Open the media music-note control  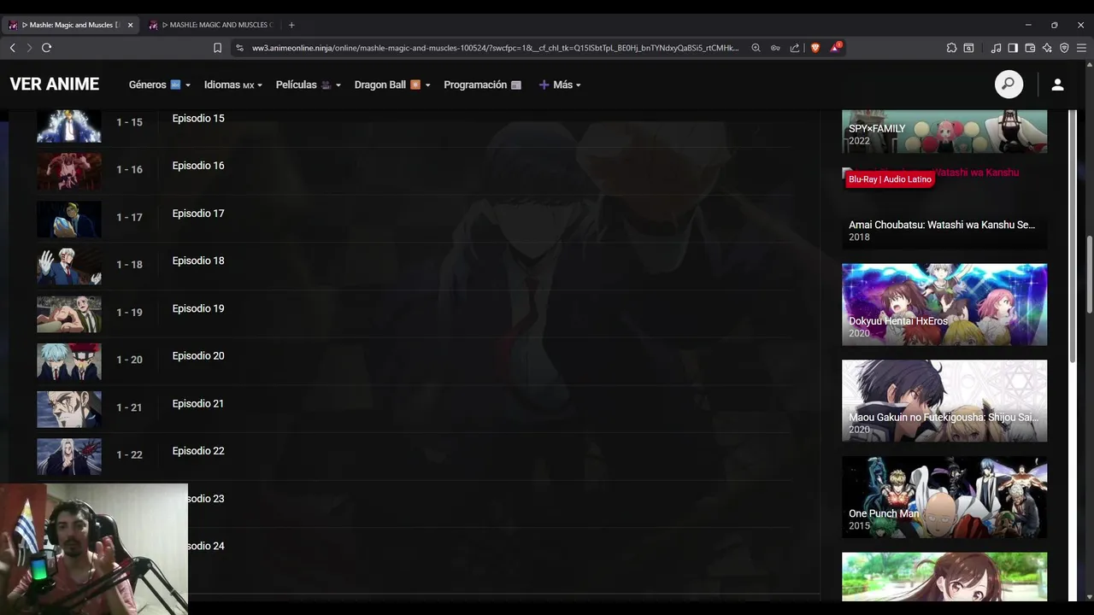[996, 48]
